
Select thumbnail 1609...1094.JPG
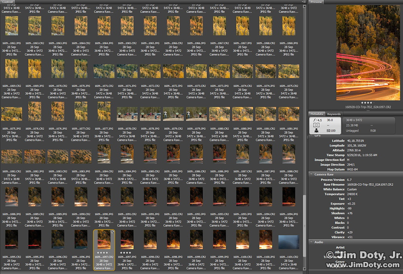point(289,197)
